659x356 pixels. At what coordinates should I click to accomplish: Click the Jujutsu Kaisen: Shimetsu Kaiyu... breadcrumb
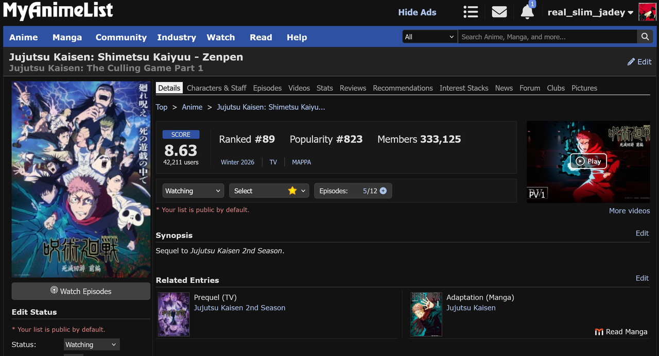(x=271, y=107)
